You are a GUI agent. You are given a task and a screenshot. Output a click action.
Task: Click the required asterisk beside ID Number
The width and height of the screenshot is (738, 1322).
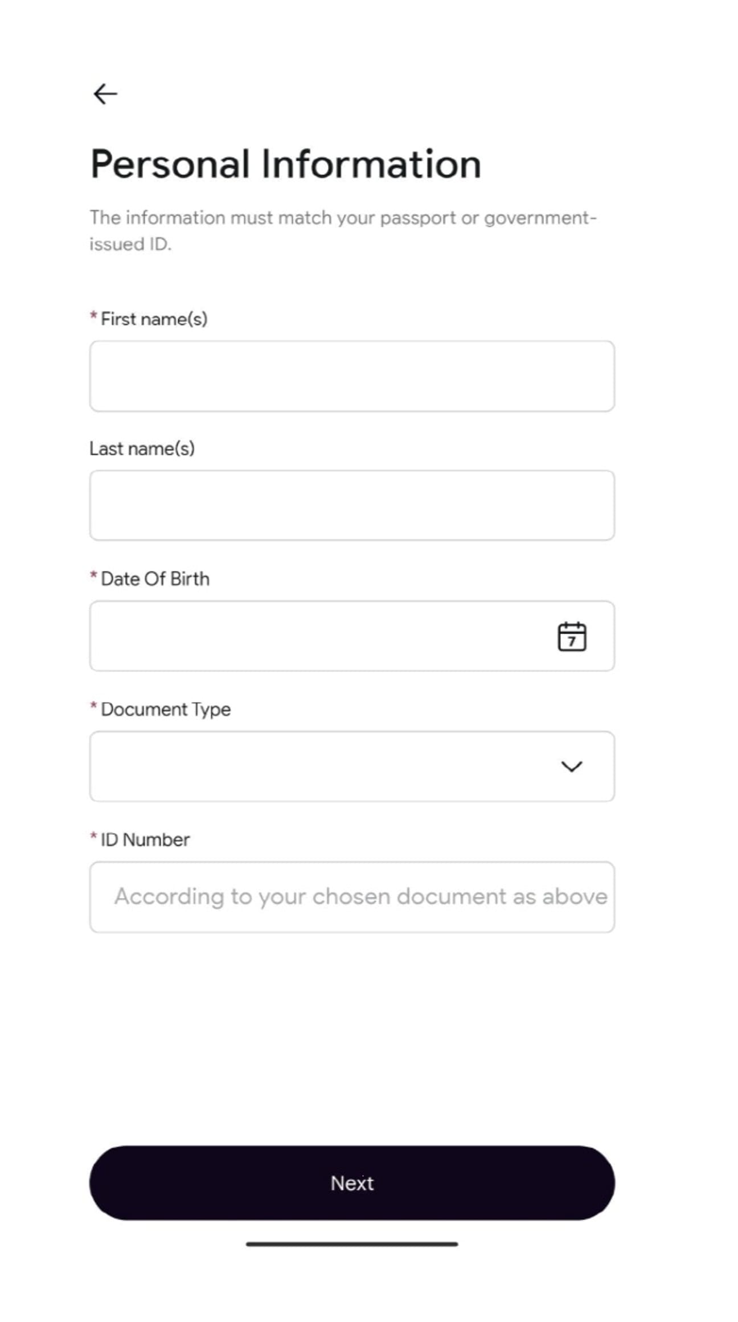point(93,837)
